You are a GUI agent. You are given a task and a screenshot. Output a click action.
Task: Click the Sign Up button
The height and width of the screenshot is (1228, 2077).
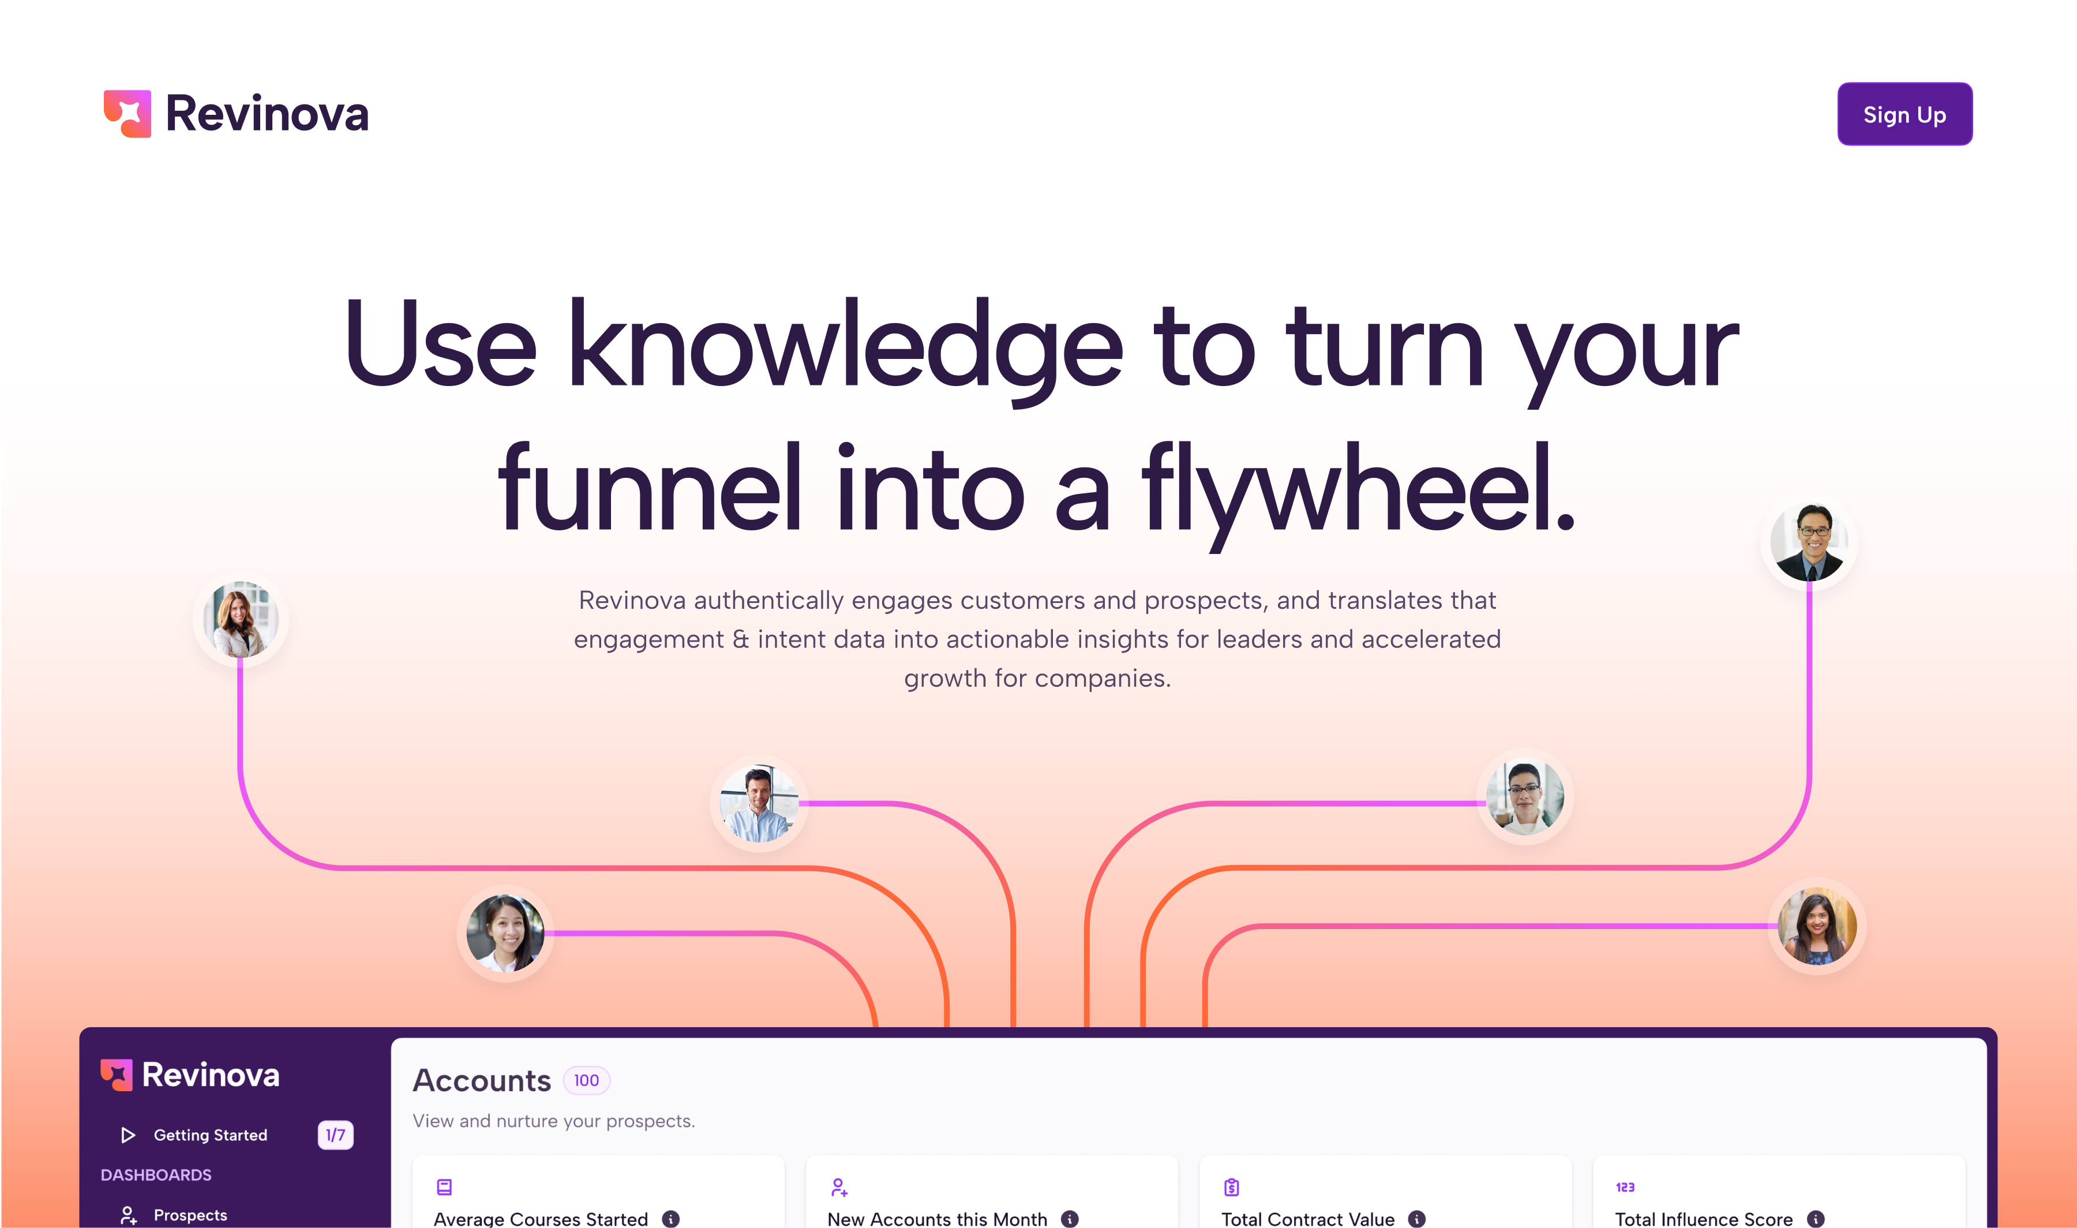click(x=1903, y=114)
